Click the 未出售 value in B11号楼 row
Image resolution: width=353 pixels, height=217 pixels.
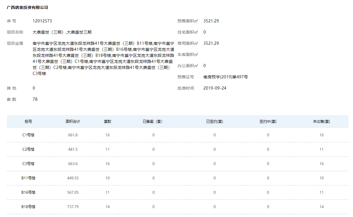click(321, 178)
